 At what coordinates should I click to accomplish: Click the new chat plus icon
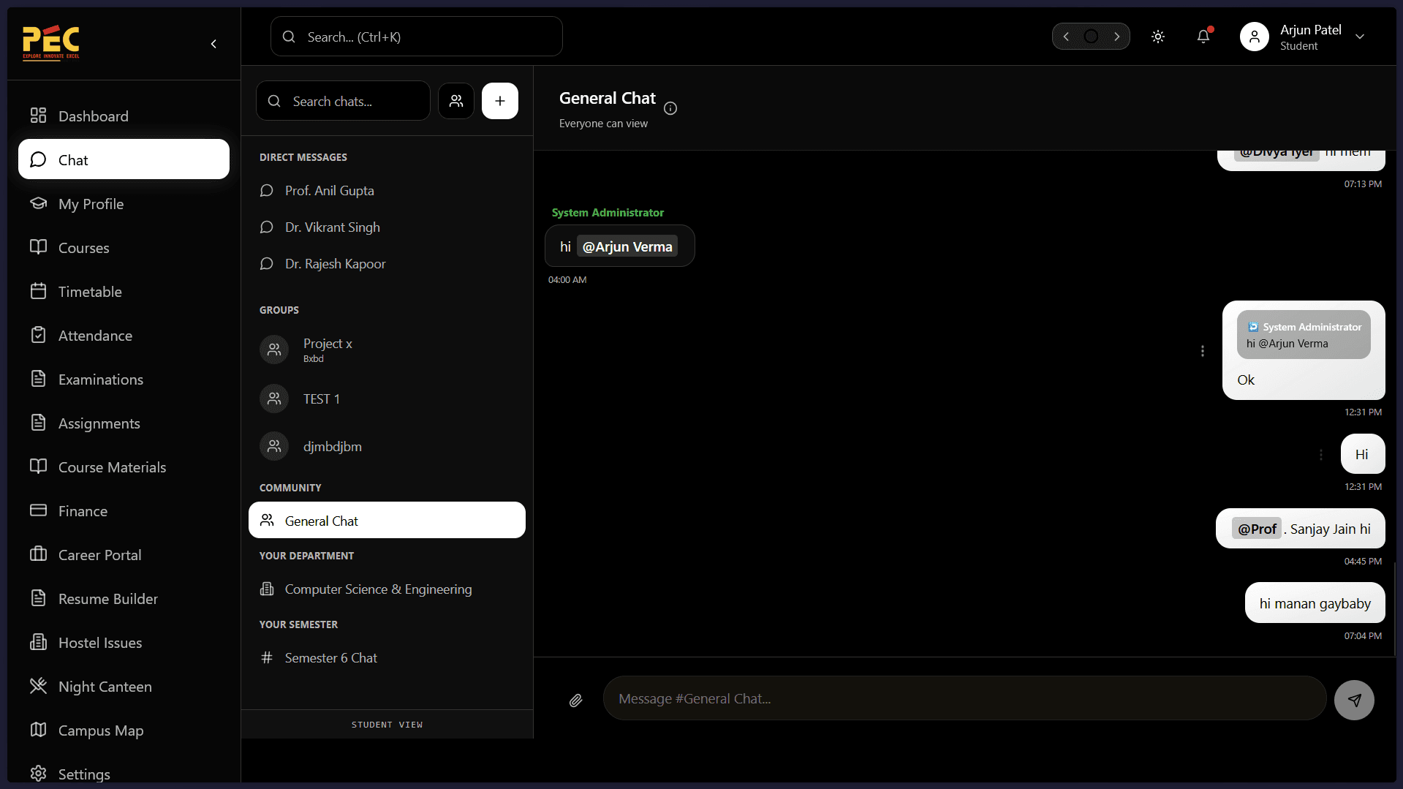click(x=499, y=100)
